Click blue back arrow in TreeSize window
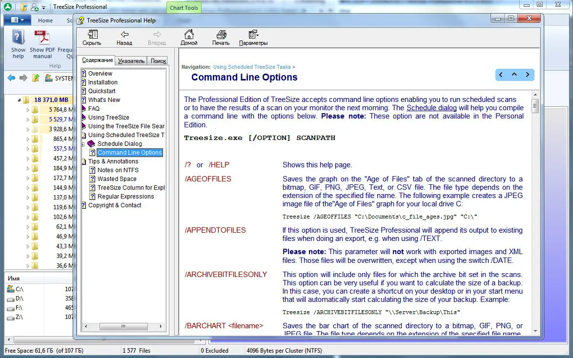The height and width of the screenshot is (358, 573). (11, 78)
